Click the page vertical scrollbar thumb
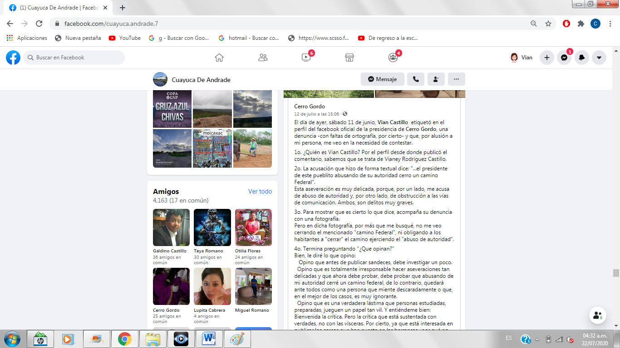This screenshot has height=348, width=620. coord(616,273)
